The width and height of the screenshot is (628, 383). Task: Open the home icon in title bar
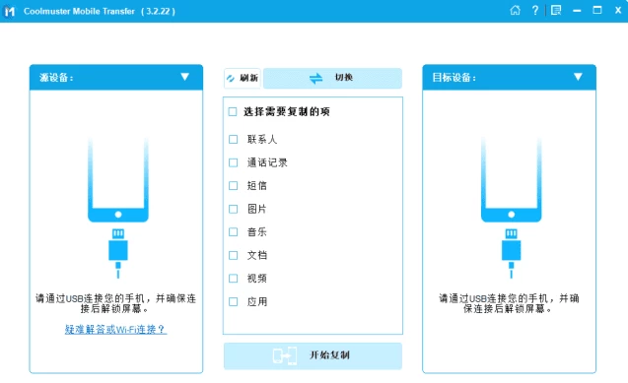click(515, 11)
